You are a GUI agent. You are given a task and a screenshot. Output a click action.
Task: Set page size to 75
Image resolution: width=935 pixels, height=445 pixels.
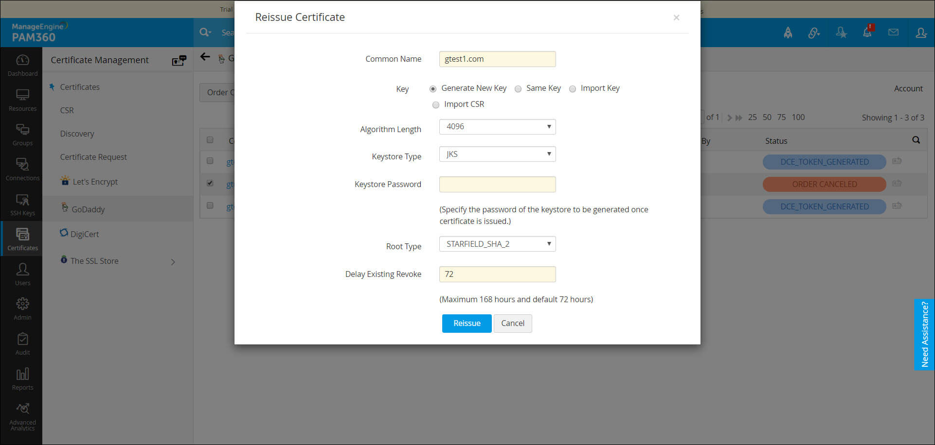781,117
